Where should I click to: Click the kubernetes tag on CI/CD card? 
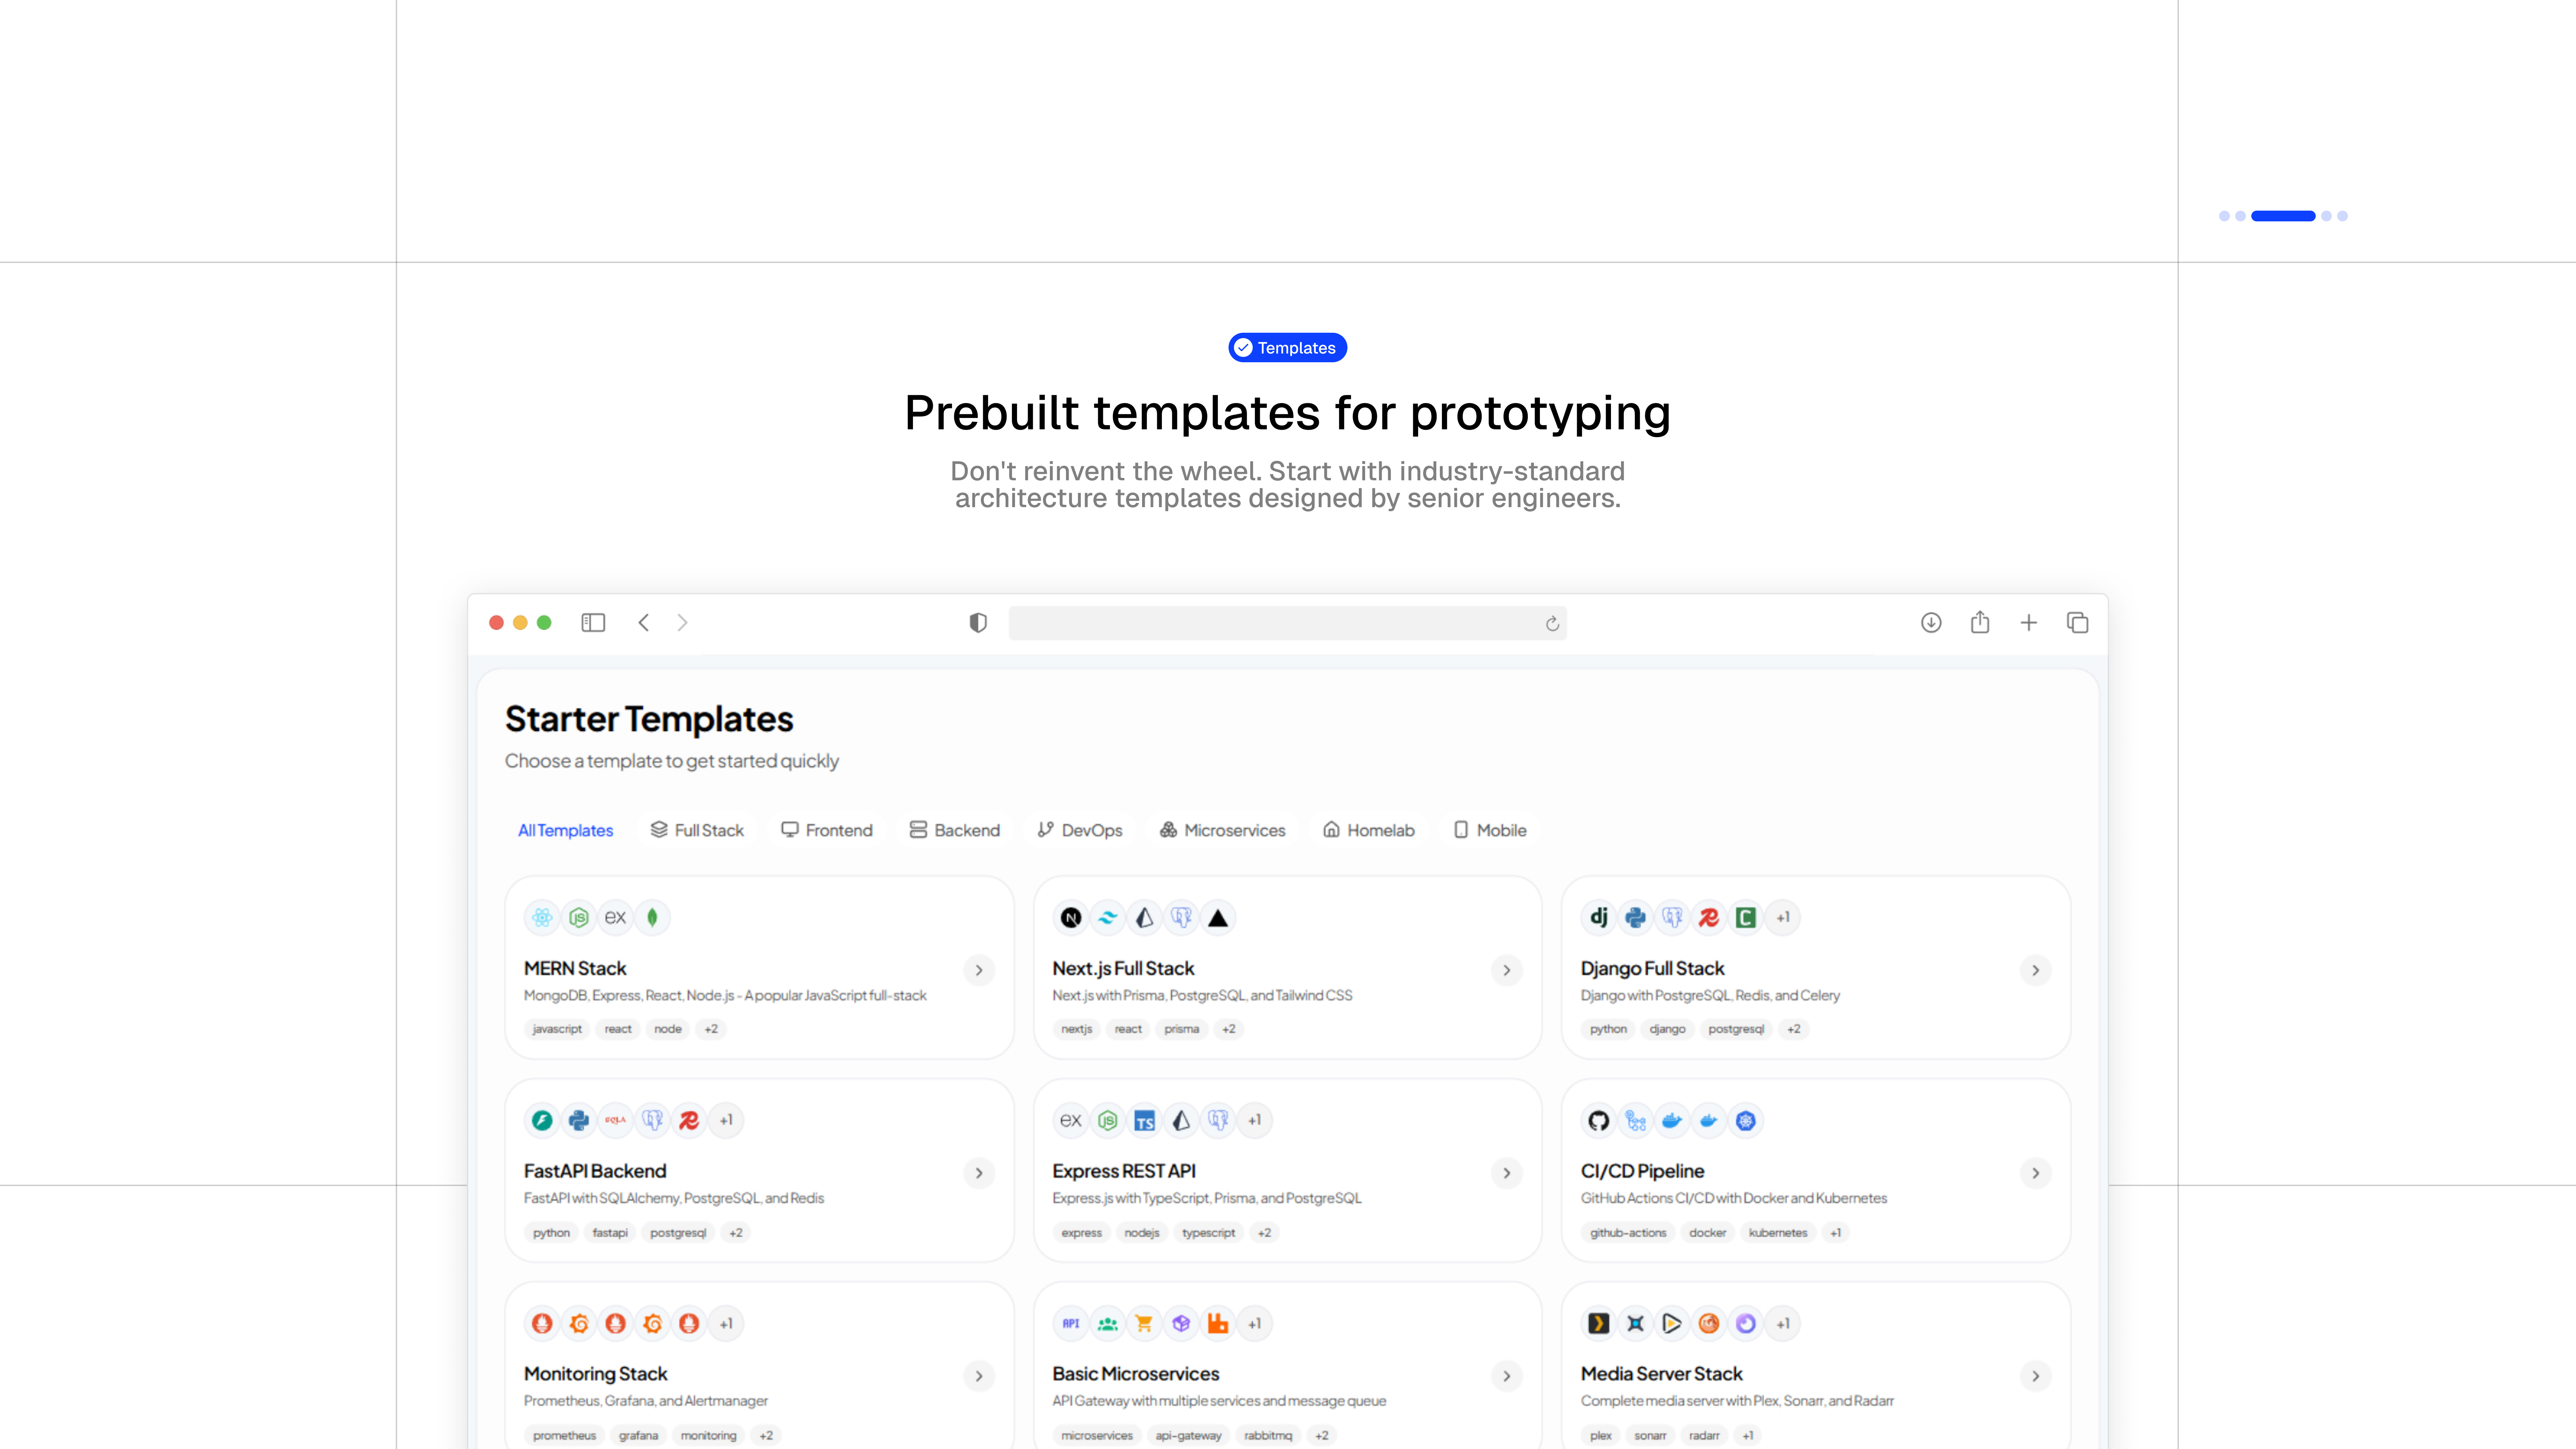point(1777,1232)
